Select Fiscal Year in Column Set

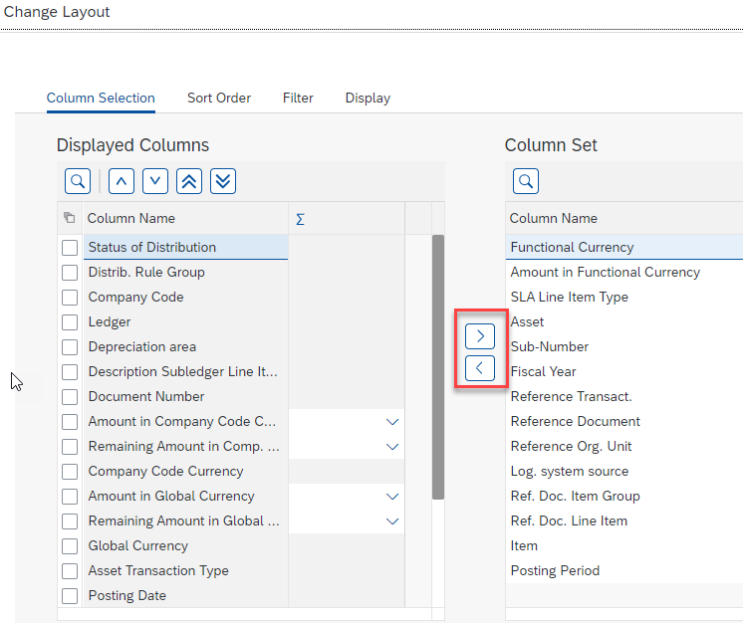click(624, 371)
